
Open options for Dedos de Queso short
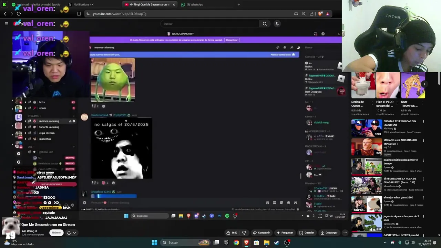pyautogui.click(x=372, y=103)
